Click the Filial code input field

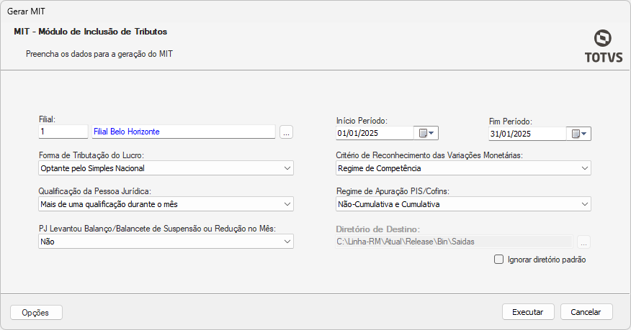pyautogui.click(x=63, y=132)
